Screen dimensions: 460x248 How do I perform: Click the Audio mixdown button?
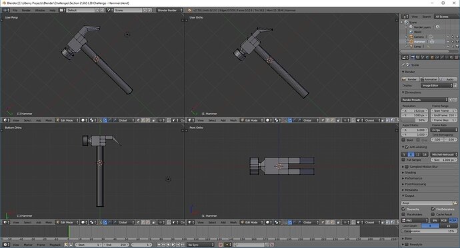tap(448, 79)
